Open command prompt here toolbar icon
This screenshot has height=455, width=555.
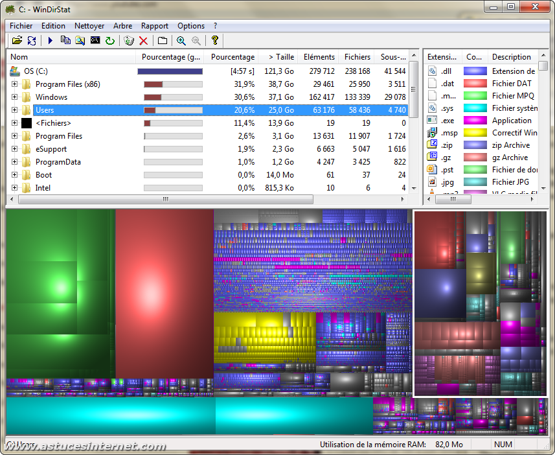click(x=95, y=40)
